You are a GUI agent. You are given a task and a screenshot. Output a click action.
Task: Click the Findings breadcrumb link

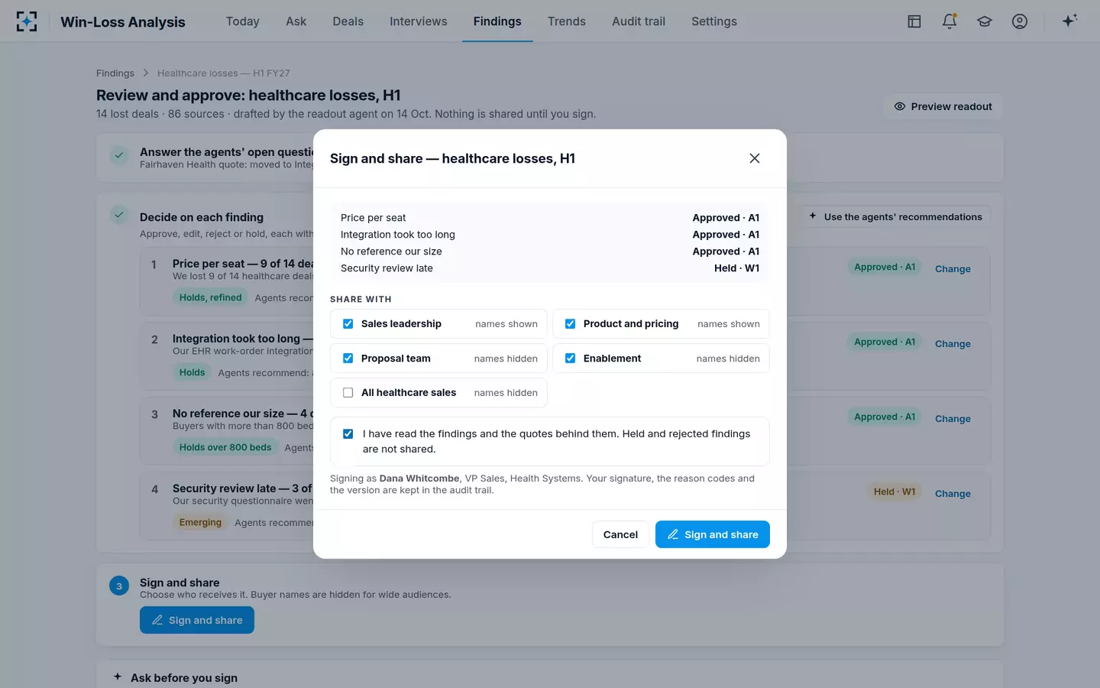tap(115, 73)
